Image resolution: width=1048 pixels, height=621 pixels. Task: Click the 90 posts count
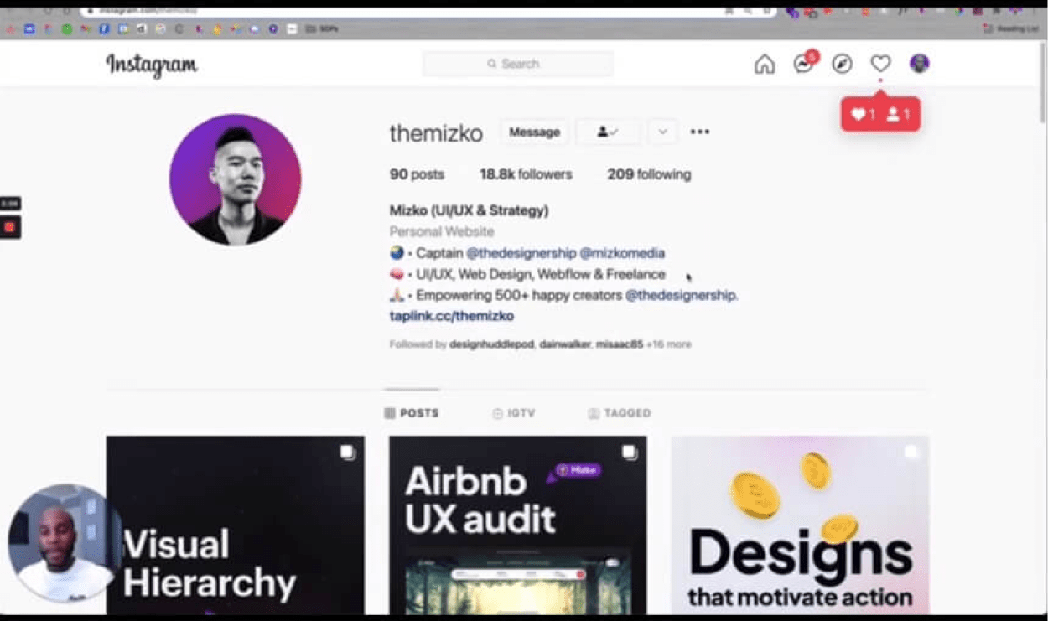click(x=417, y=174)
